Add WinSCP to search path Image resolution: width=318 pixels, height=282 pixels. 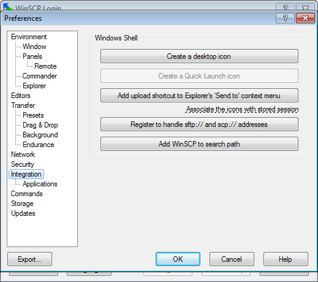pos(199,144)
